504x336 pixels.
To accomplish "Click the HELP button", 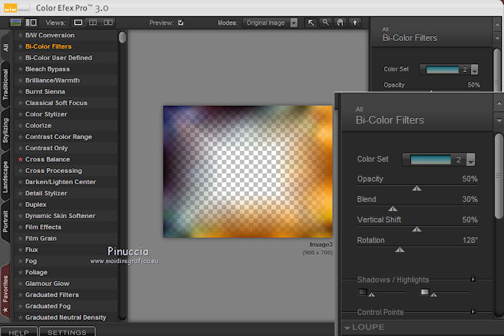I will click(x=18, y=332).
